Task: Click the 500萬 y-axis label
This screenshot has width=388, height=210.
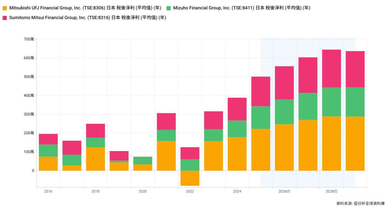Action: (x=29, y=77)
